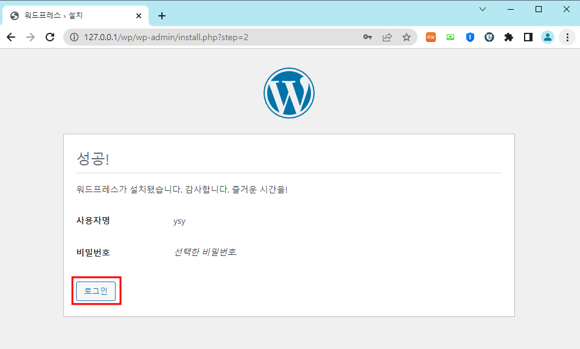The width and height of the screenshot is (580, 349).
Task: Open the orange extension icon
Action: 431,37
